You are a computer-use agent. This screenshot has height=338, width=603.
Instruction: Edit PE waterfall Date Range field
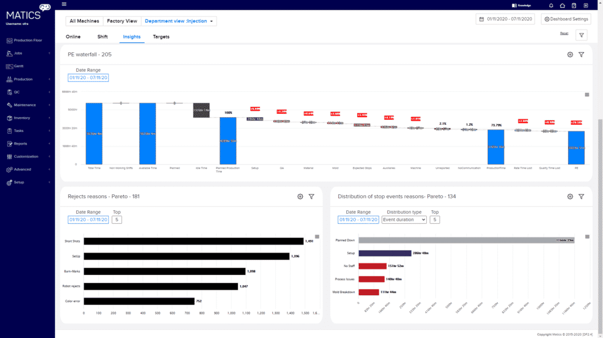click(88, 78)
